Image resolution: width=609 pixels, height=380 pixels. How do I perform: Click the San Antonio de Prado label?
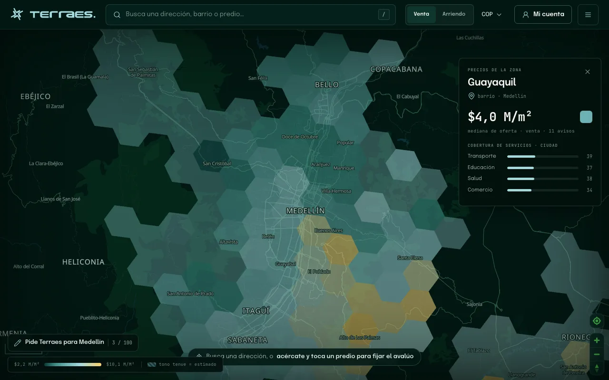click(190, 294)
